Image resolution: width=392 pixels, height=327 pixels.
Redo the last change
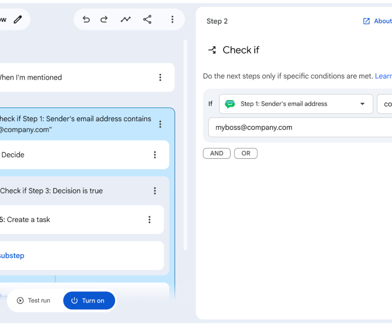[x=104, y=20]
